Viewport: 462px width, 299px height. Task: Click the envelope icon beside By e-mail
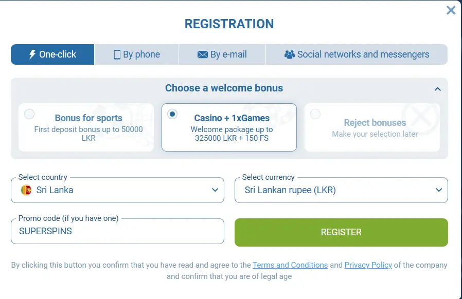[202, 54]
